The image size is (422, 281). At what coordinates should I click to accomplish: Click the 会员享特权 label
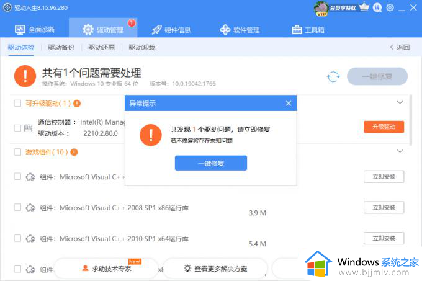(x=343, y=8)
